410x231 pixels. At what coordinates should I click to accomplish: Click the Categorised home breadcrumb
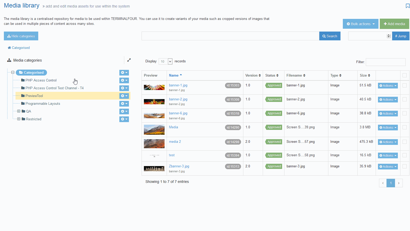(19, 48)
